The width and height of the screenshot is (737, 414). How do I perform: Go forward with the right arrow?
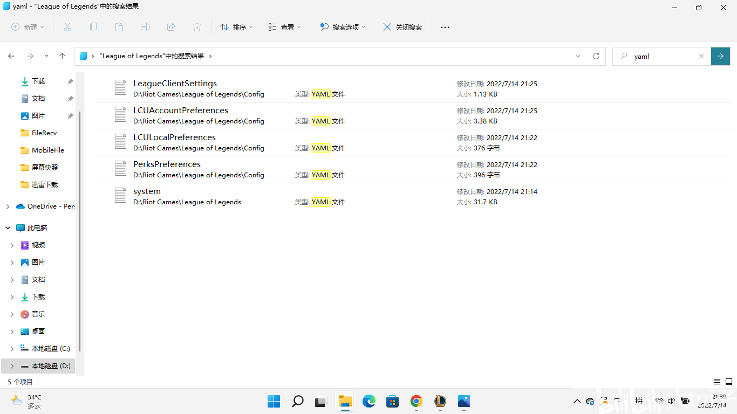pos(30,56)
